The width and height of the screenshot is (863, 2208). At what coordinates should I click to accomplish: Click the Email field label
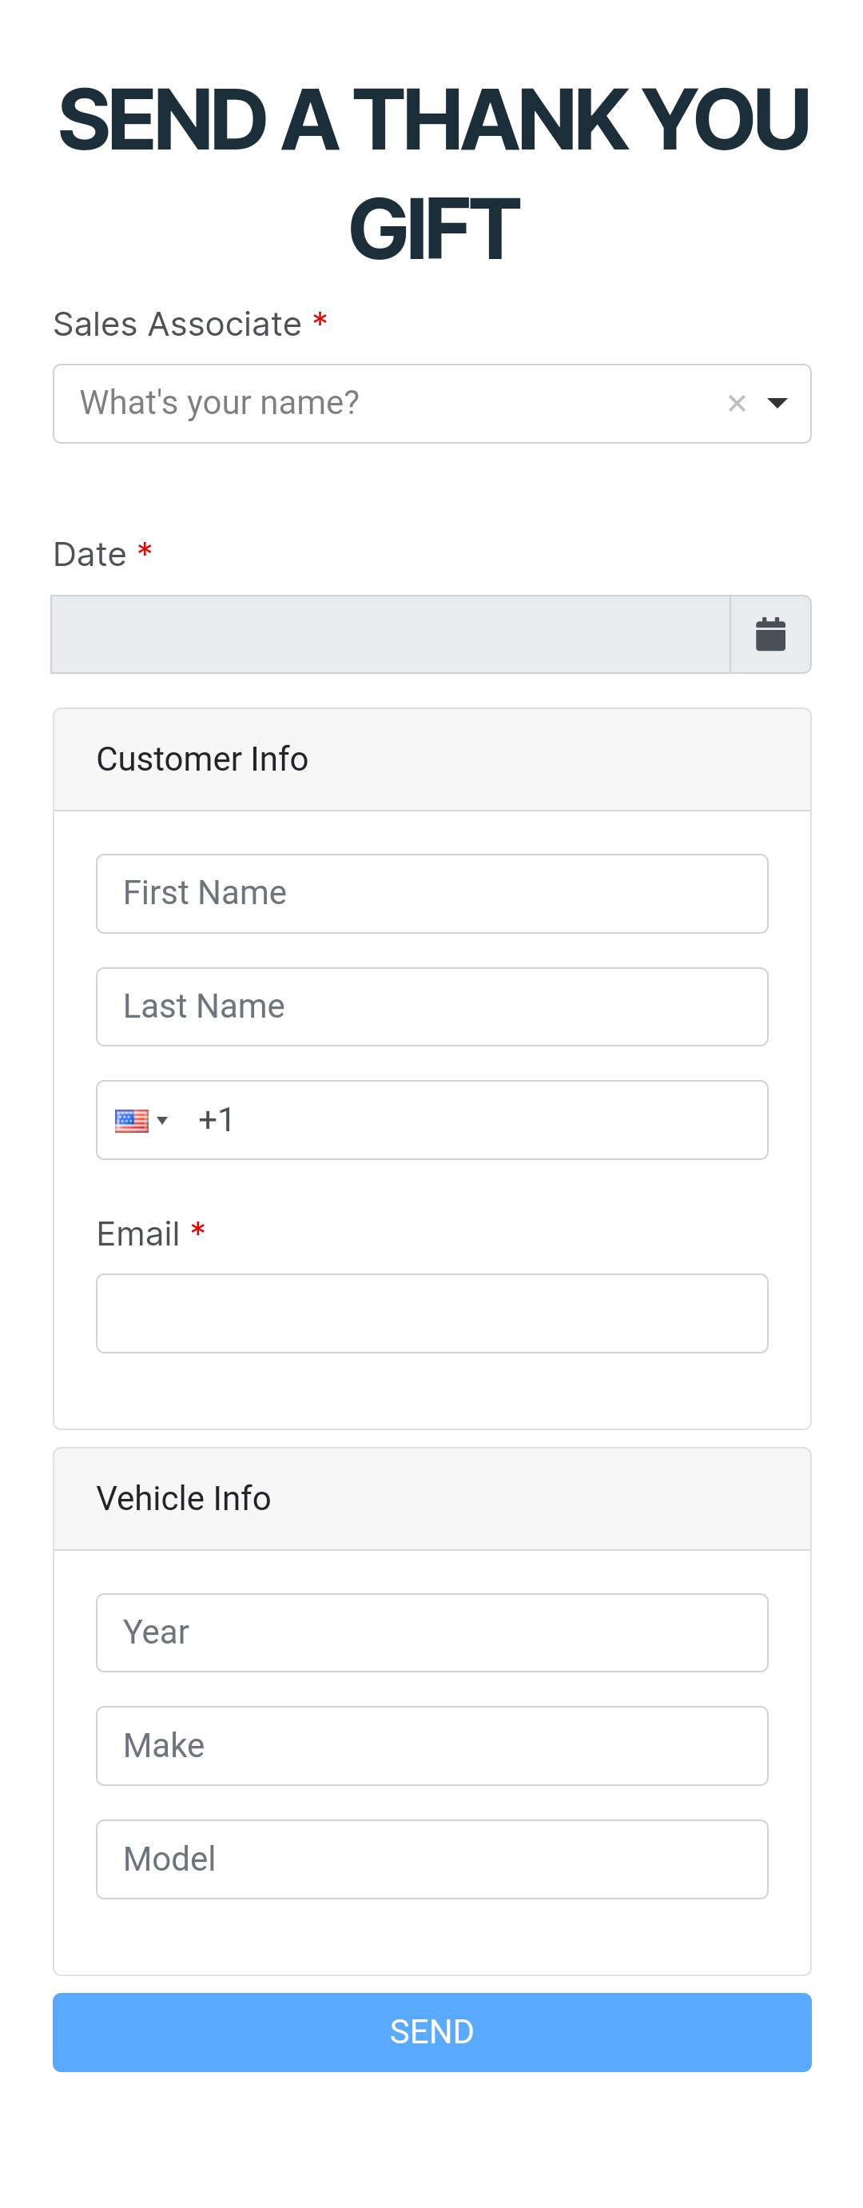138,1234
